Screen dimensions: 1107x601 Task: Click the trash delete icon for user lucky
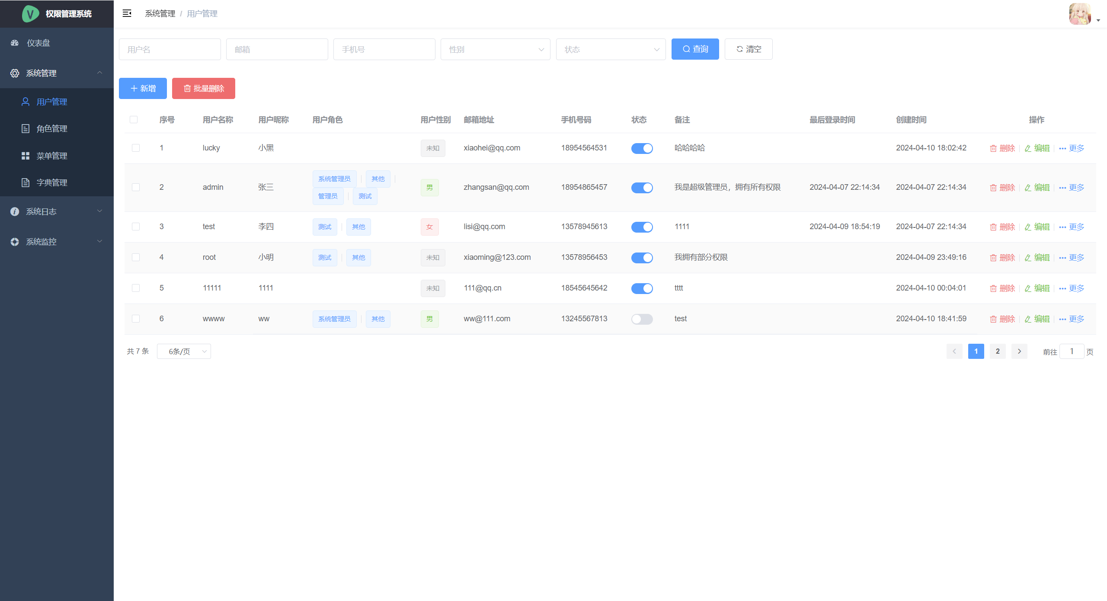click(x=993, y=148)
